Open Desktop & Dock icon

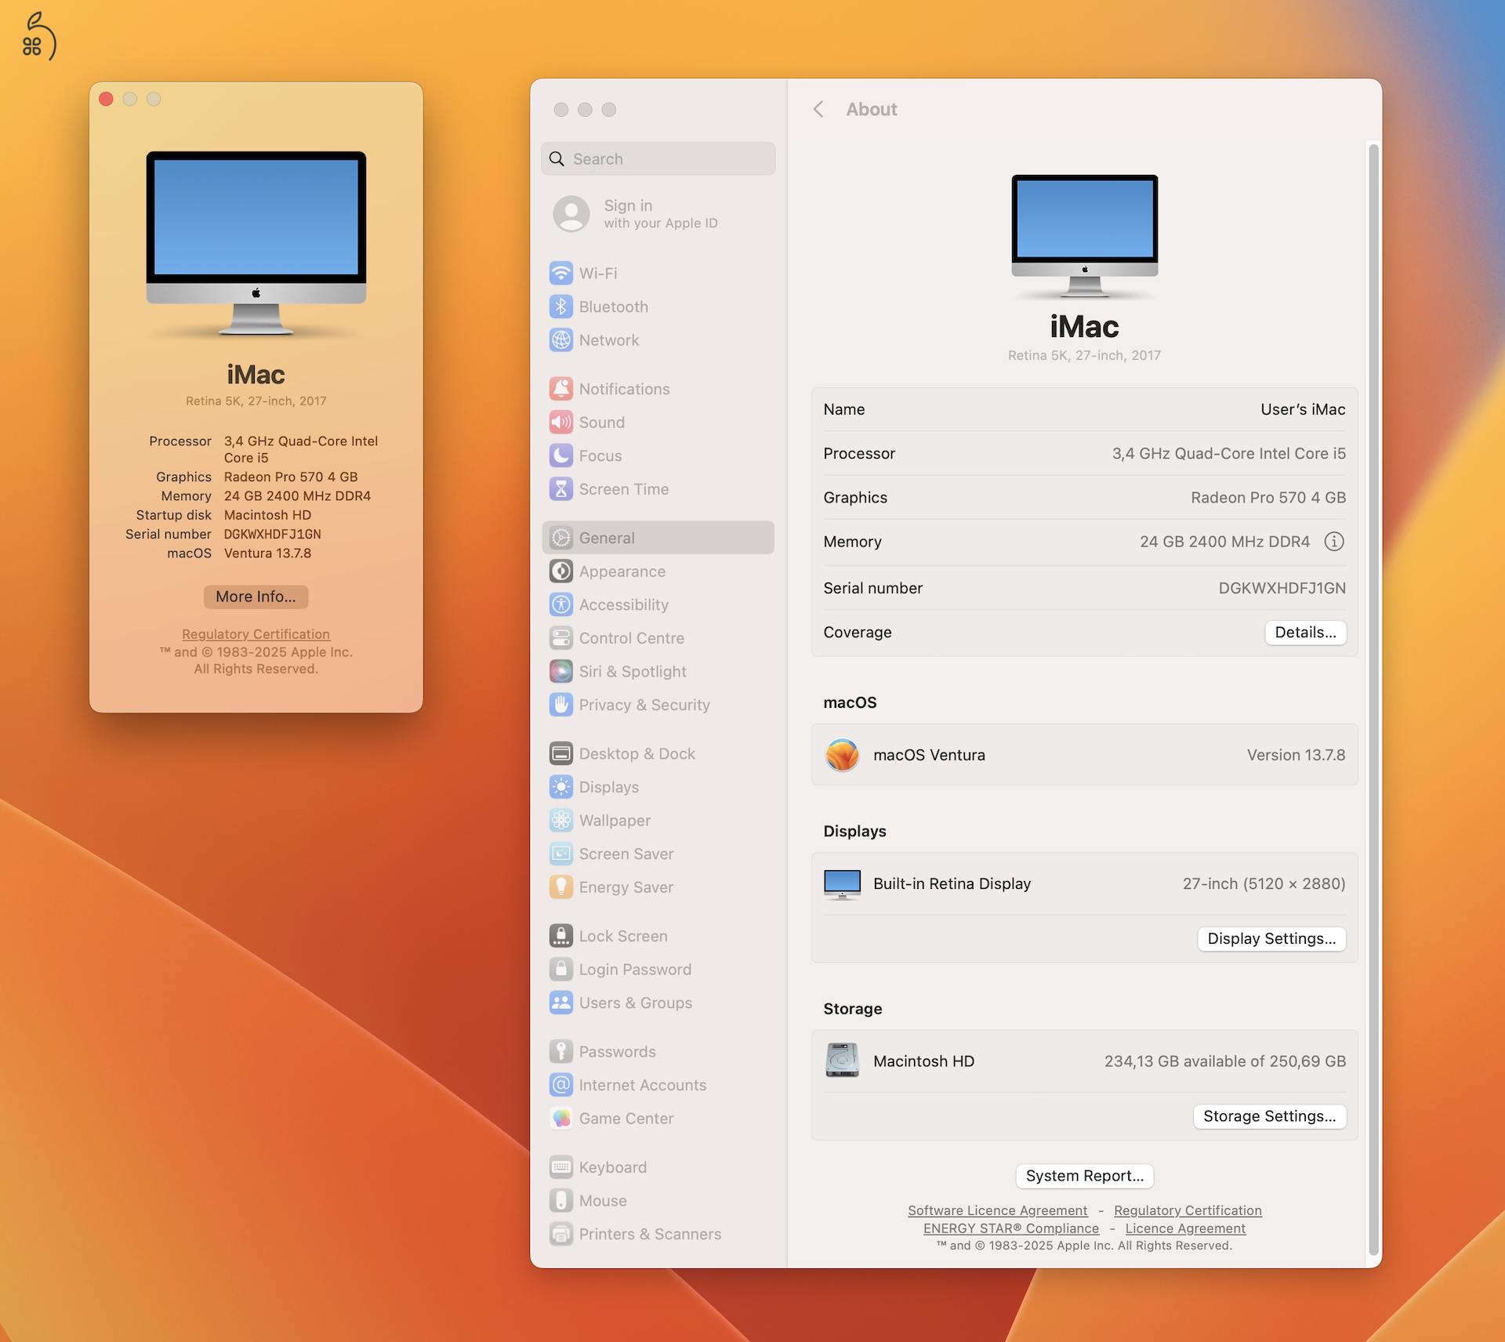(x=560, y=753)
